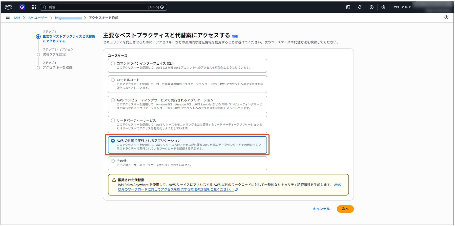Image resolution: width=455 pixels, height=226 pixels.
Task: Select AWS コンピューティングサービスで実行されるアプリケーション option
Action: (x=113, y=100)
